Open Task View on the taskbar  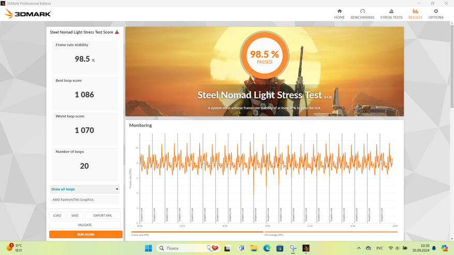tap(227, 248)
